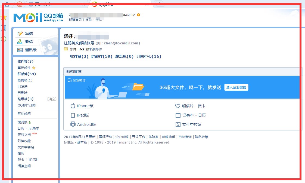
Task: Select the 写信 compose icon
Action: (x=20, y=33)
